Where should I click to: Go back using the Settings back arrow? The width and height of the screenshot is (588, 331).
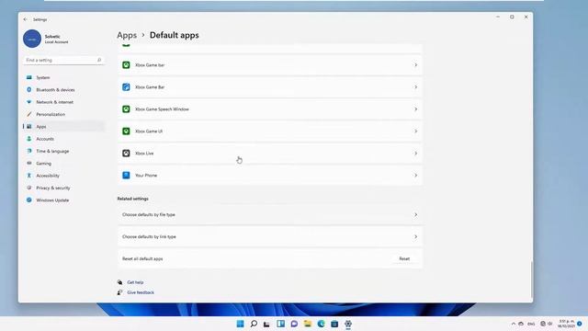point(25,19)
